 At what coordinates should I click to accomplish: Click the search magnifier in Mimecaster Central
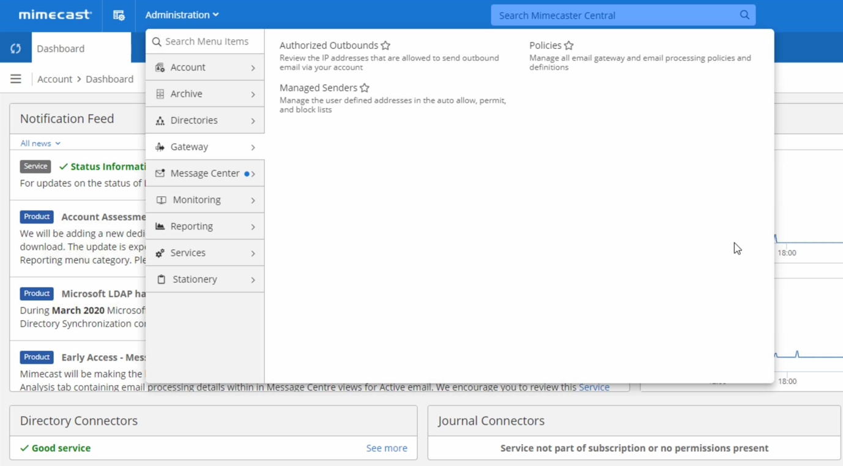pos(745,15)
